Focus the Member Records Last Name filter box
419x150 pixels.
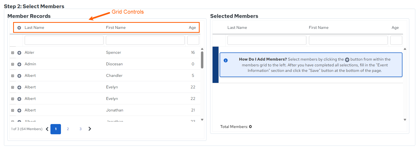tap(64, 40)
